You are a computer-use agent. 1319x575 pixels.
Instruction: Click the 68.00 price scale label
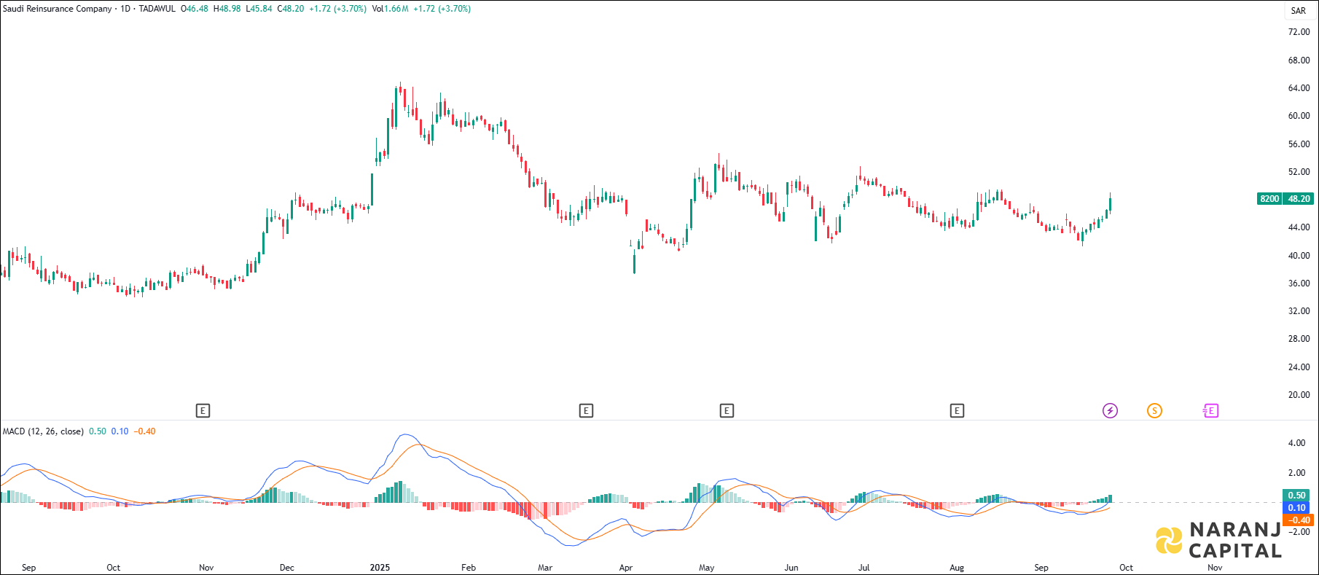(1299, 60)
